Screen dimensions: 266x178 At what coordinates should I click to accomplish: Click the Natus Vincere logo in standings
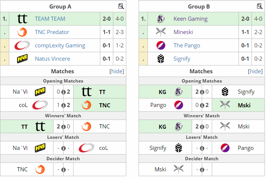click(x=22, y=59)
